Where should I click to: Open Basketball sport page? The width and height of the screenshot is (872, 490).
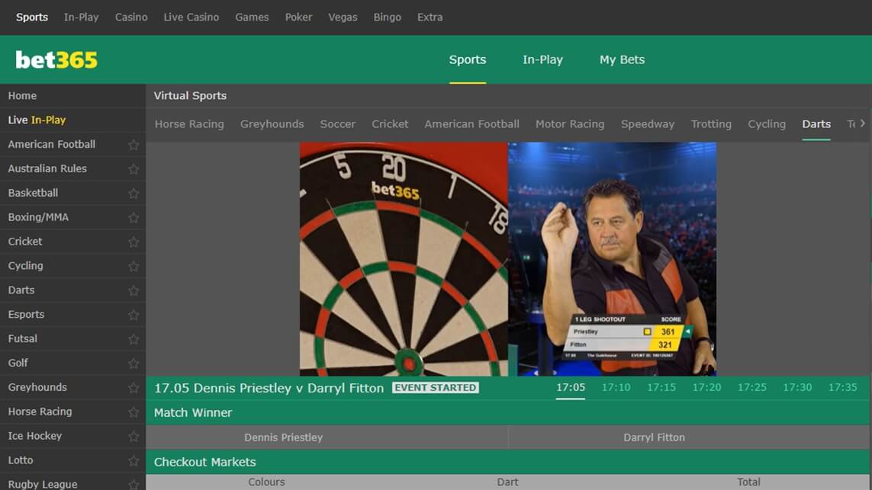[x=33, y=193]
